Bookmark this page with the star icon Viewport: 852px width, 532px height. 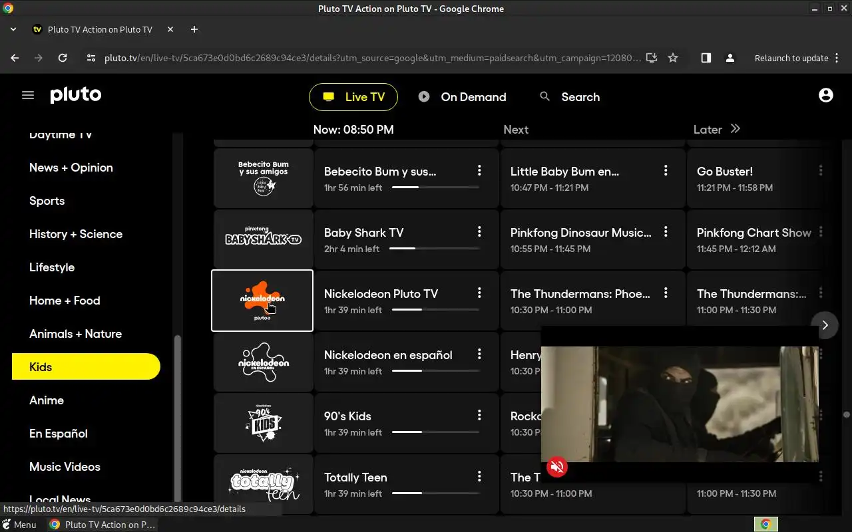tap(673, 58)
